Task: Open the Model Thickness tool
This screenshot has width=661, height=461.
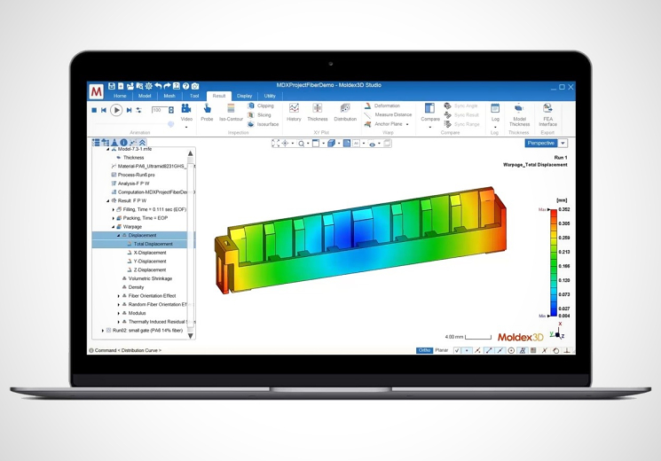Action: (519, 114)
